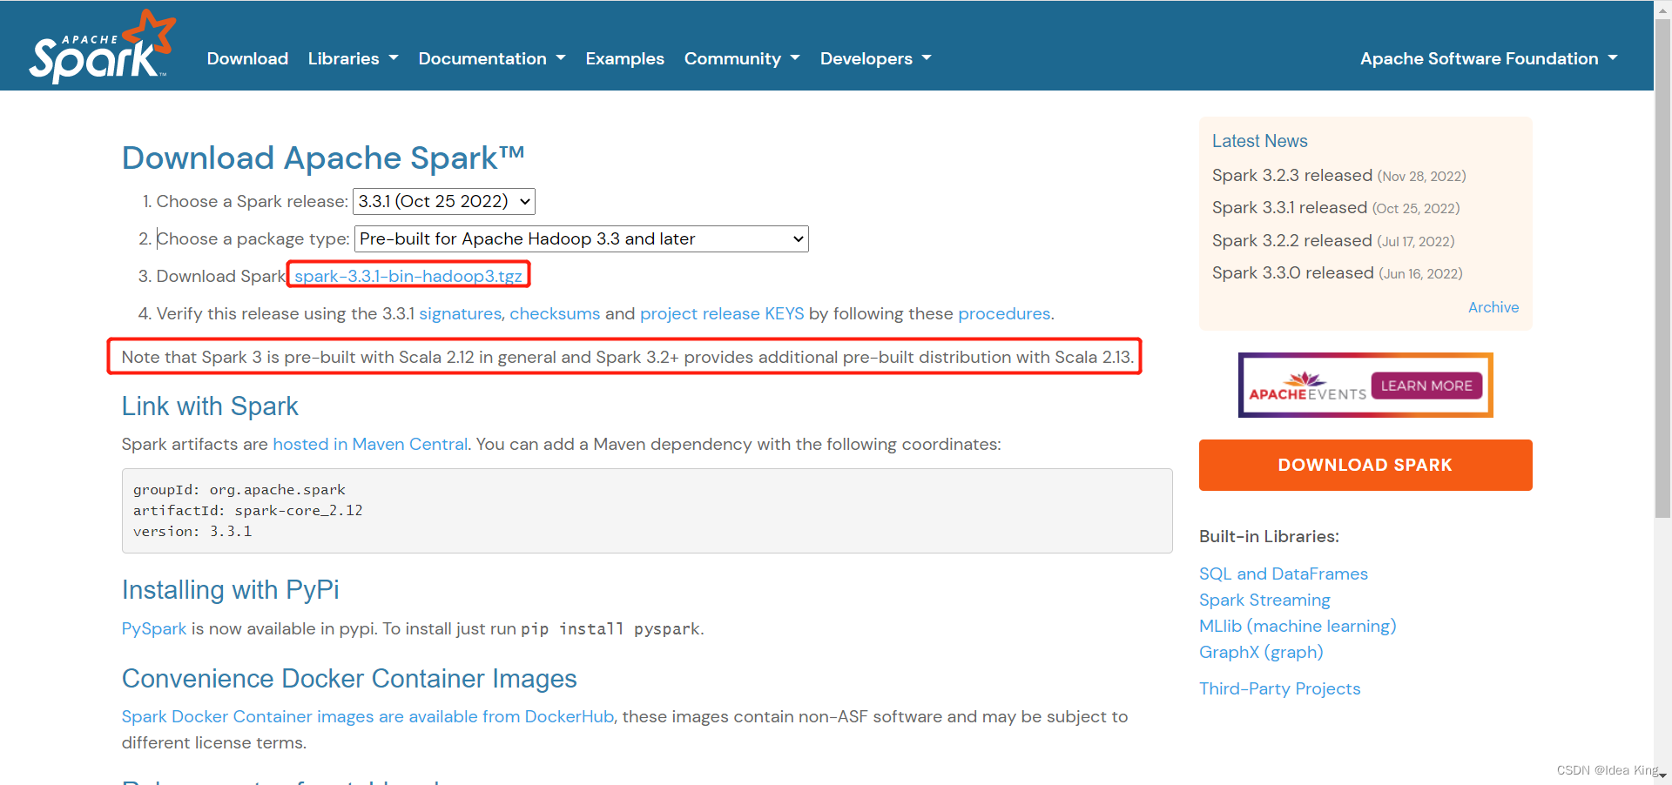The image size is (1672, 785).
Task: Open Spark Docker Container images DockerHub link
Action: pos(367,716)
